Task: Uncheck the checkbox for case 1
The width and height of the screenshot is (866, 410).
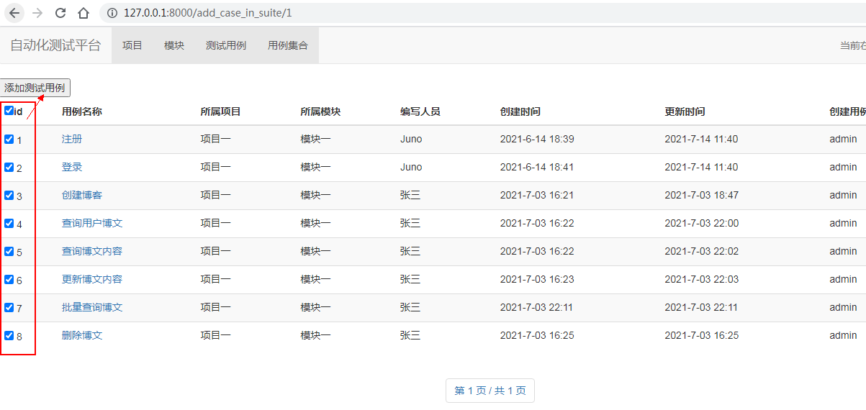Action: [x=9, y=140]
